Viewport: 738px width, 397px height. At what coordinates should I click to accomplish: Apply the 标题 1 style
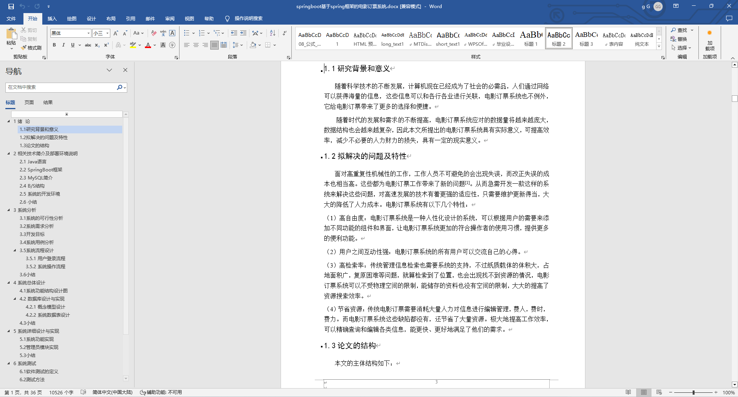(531, 38)
